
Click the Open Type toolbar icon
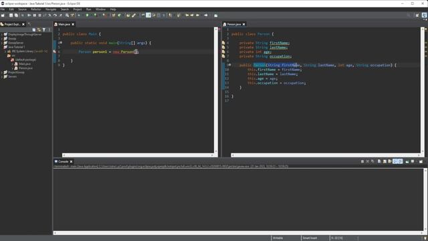click(x=128, y=15)
